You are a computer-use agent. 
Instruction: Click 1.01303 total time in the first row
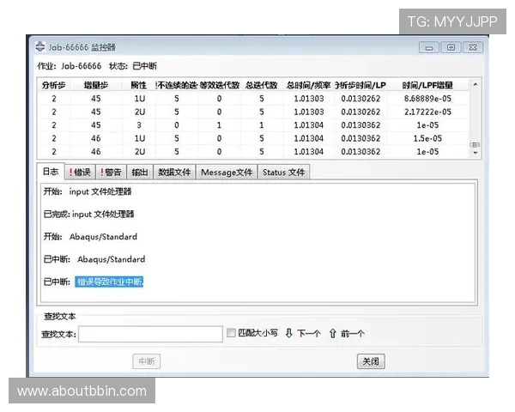click(309, 99)
